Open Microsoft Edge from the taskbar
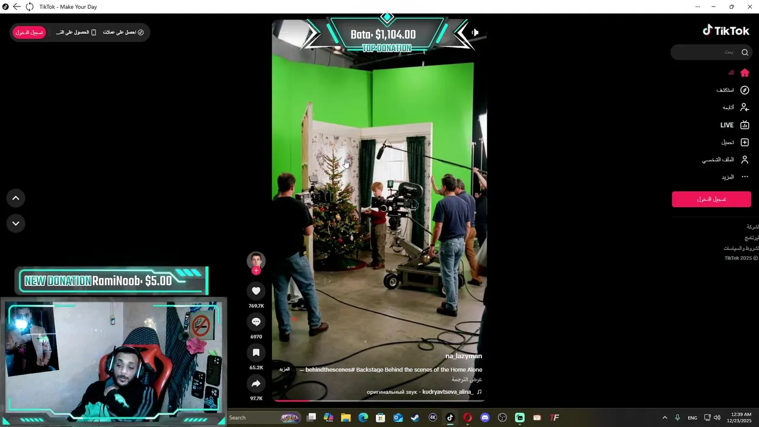 (363, 418)
